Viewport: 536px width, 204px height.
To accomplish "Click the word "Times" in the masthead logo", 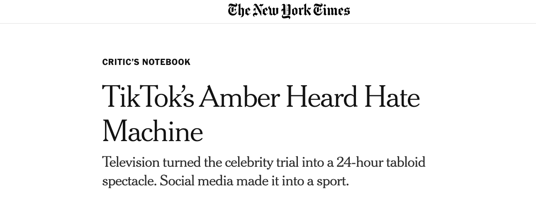I will 331,10.
